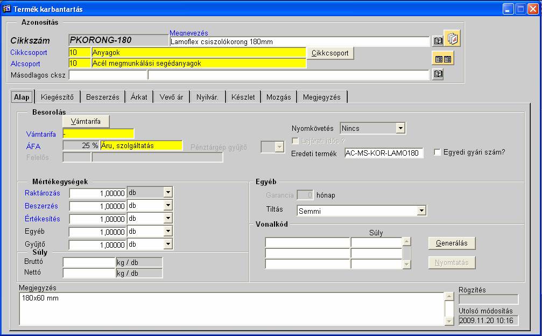Image resolution: width=542 pixels, height=336 pixels.
Task: Click the Gyűjtő quantity field
Action: pyautogui.click(x=98, y=245)
